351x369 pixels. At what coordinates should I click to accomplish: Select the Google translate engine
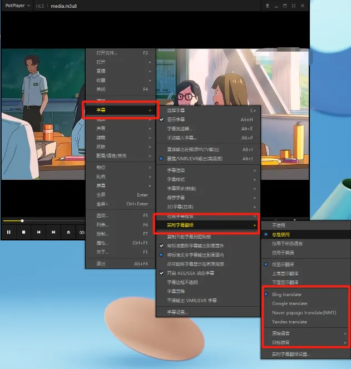coord(290,303)
